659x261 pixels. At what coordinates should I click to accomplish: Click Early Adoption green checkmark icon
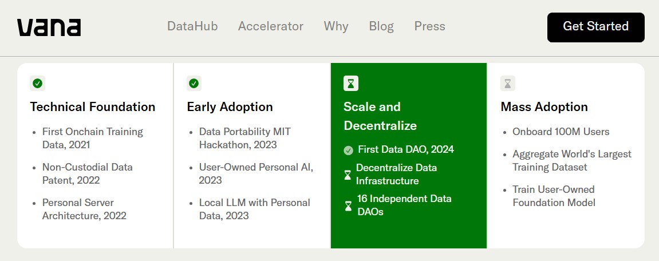click(194, 84)
